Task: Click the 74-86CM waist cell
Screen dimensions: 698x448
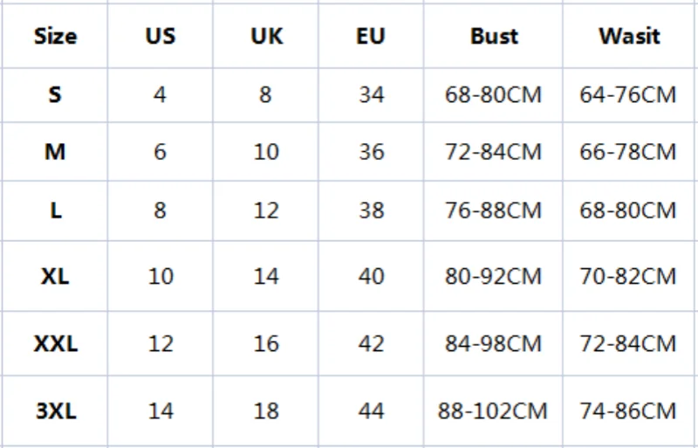Action: 628,410
